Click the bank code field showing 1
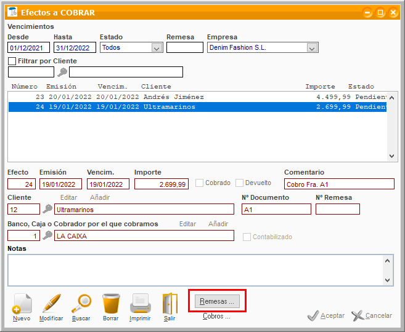 tap(24, 235)
